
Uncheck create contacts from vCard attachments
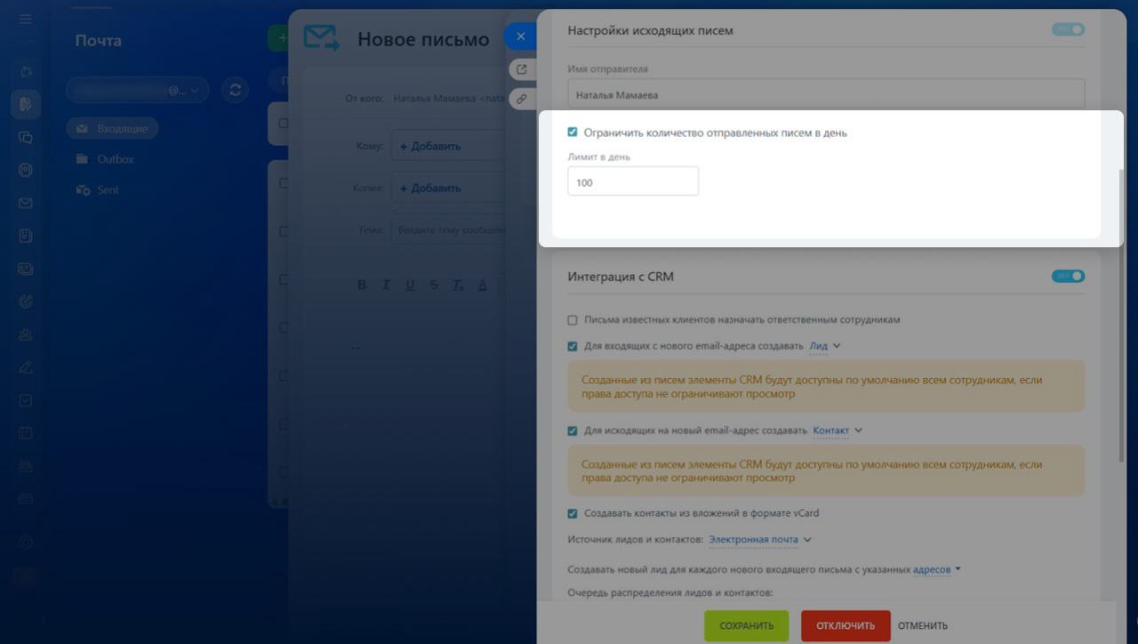tap(573, 513)
